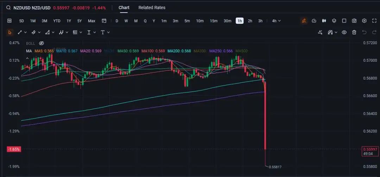
Task: Open the layers overlay icon
Action: [334, 21]
